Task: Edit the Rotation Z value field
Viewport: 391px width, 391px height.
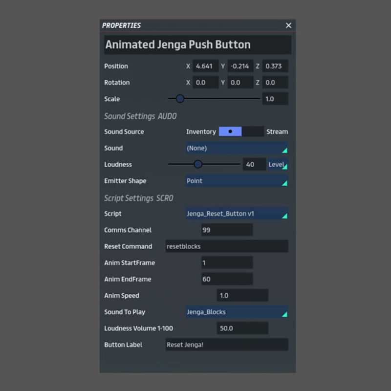Action: click(275, 82)
